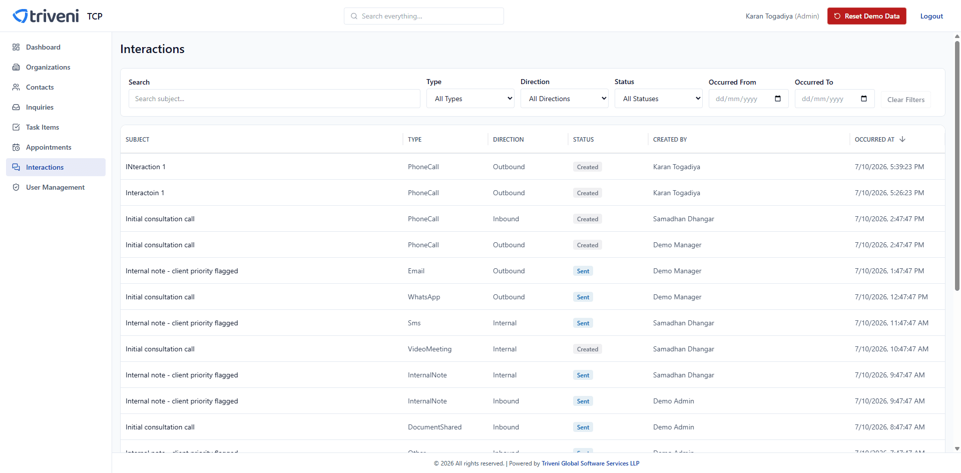Toggle sort arrow on Occurred At column
This screenshot has width=961, height=473.
(x=902, y=139)
